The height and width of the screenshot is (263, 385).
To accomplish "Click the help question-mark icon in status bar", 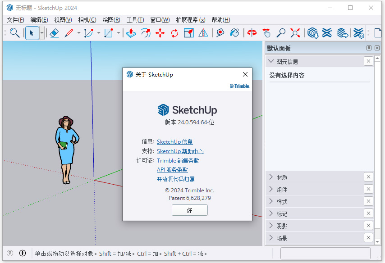I will pyautogui.click(x=22, y=253).
